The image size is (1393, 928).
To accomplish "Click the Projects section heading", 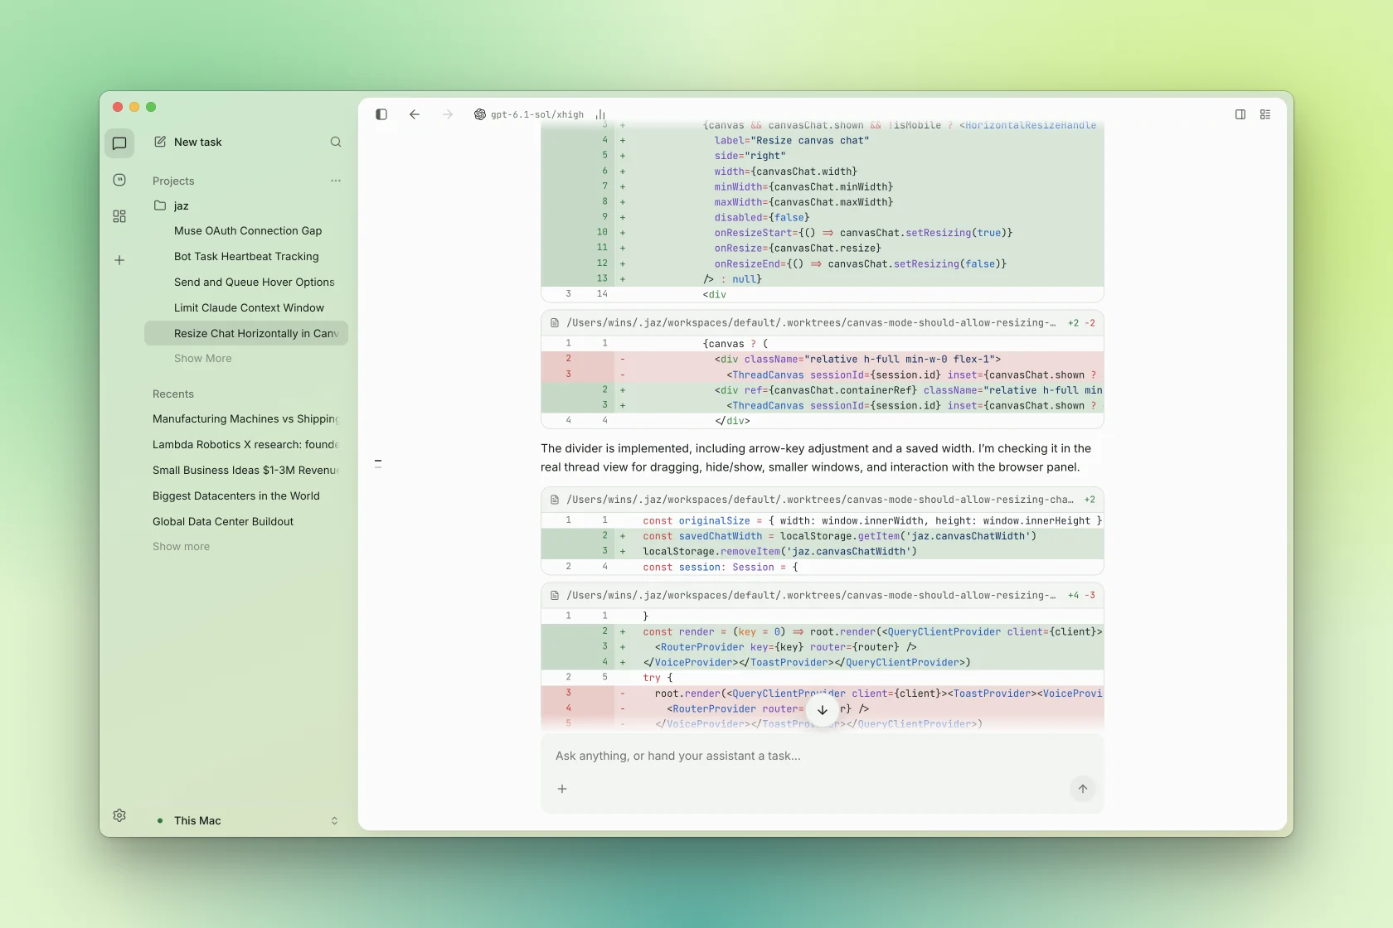I will pos(173,181).
